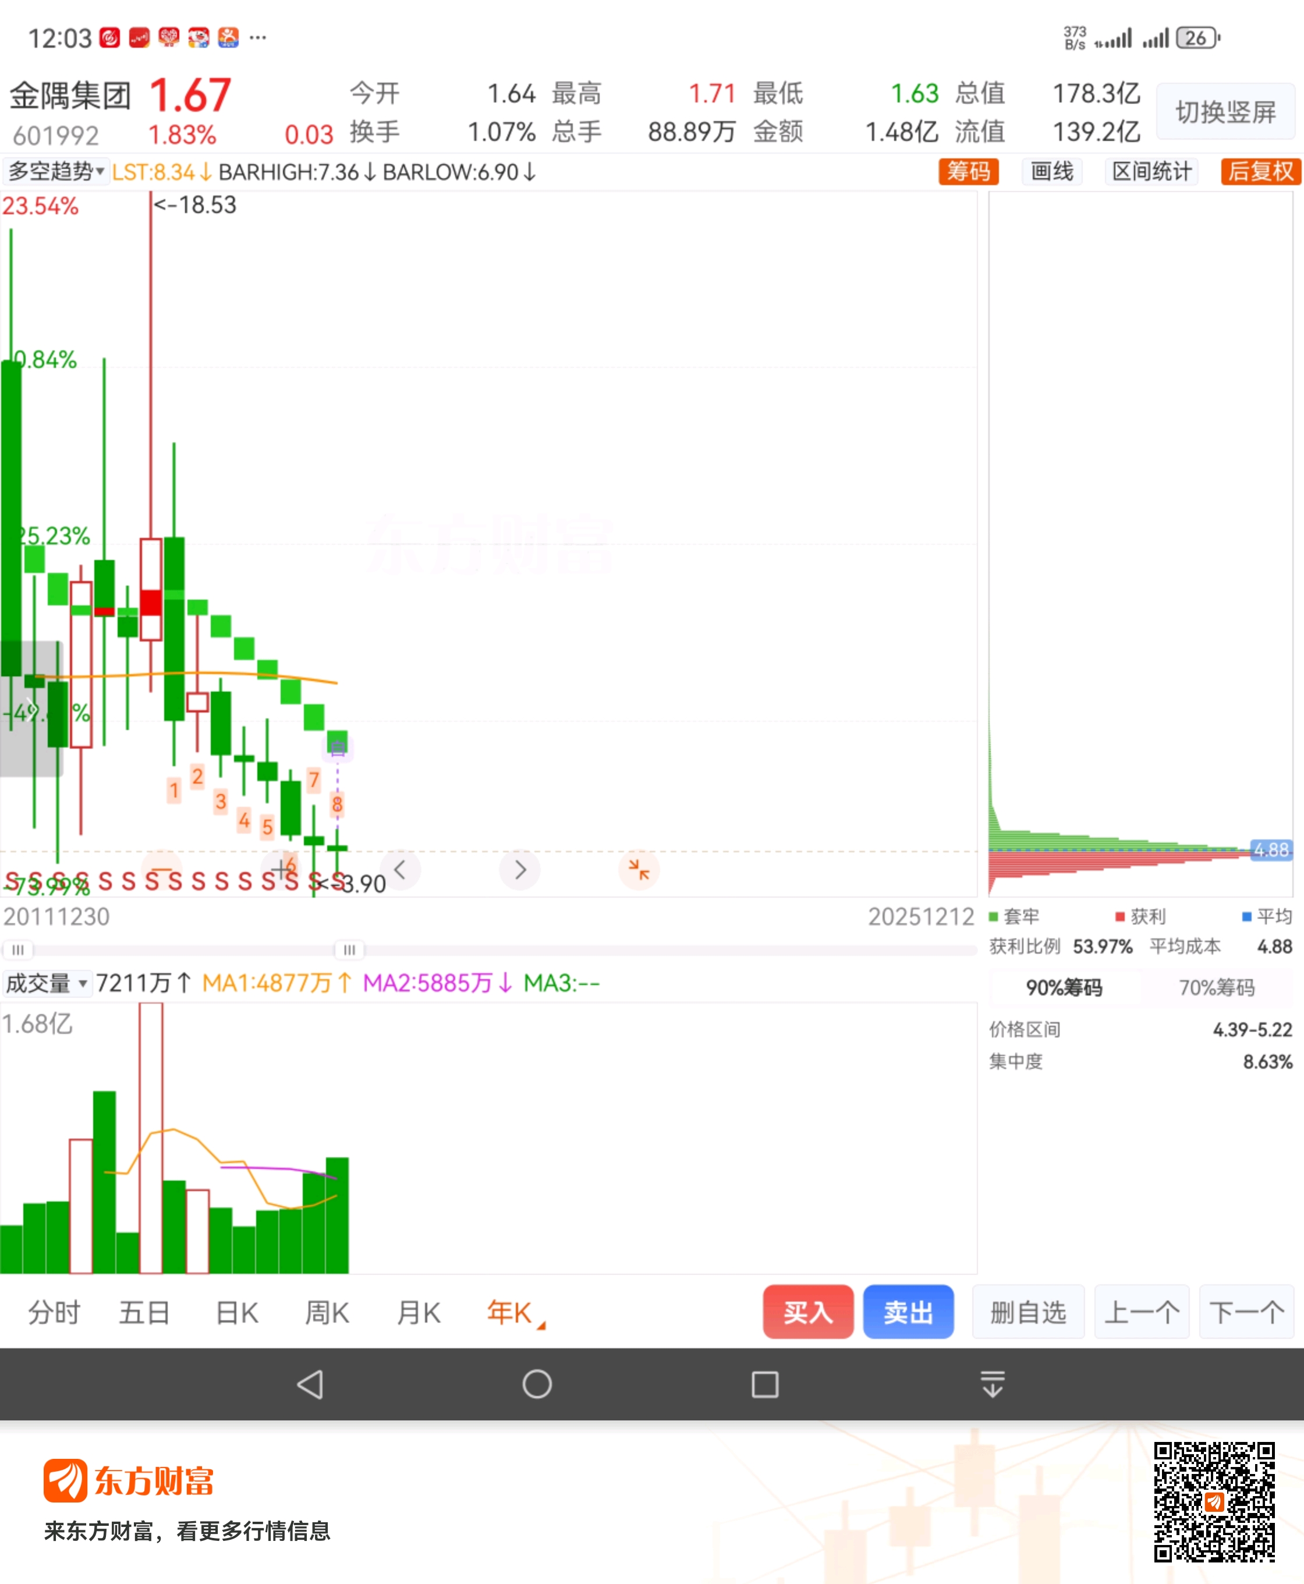Tap the 区间统计 button

pyautogui.click(x=1151, y=171)
